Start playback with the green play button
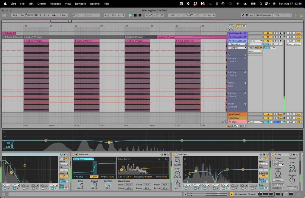The width and height of the screenshot is (305, 198). [x=130, y=15]
